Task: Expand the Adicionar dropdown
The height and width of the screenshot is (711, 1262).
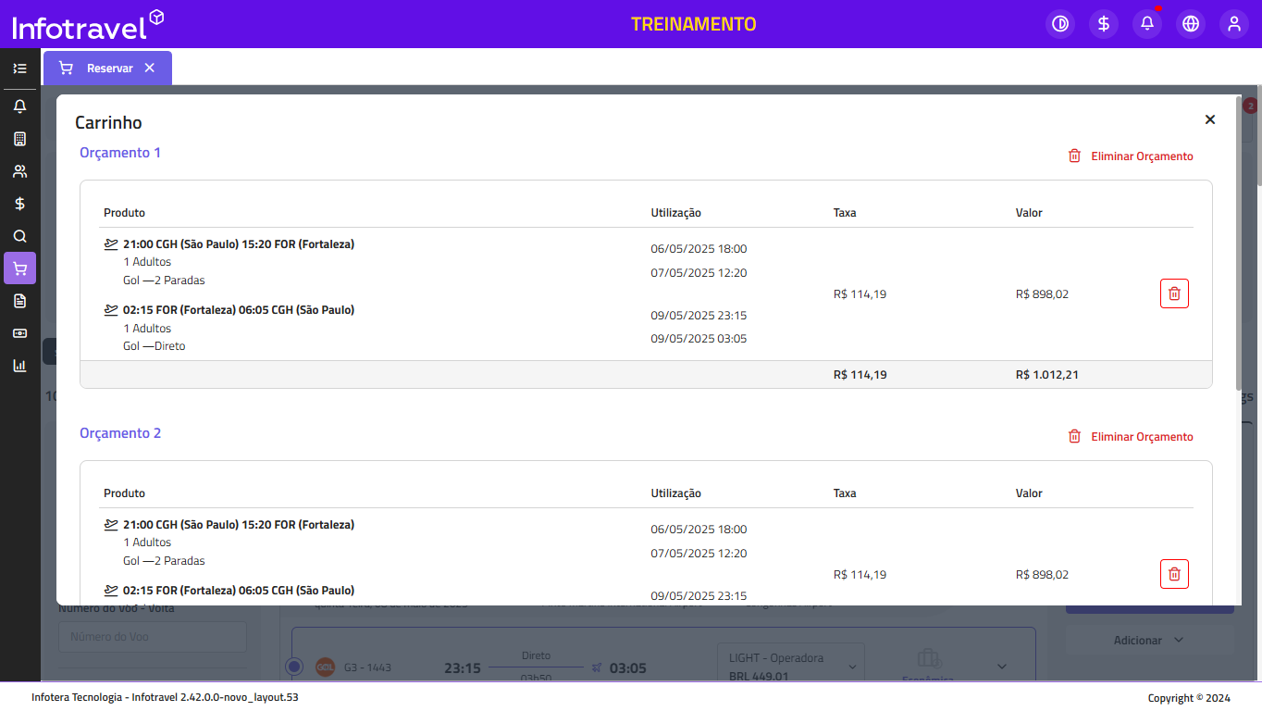Action: click(x=1149, y=641)
